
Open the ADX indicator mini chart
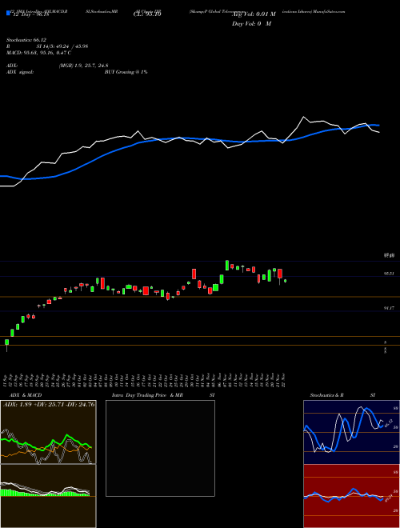tap(48, 432)
